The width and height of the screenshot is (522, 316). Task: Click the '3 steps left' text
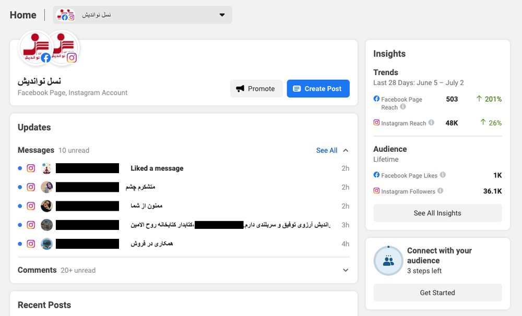(424, 271)
